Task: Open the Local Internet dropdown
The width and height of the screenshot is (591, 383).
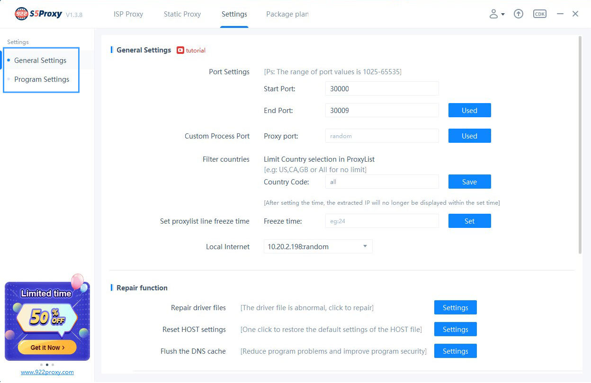Action: pos(318,246)
